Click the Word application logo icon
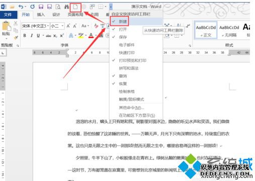This screenshot has width=255, height=181. click(4, 7)
